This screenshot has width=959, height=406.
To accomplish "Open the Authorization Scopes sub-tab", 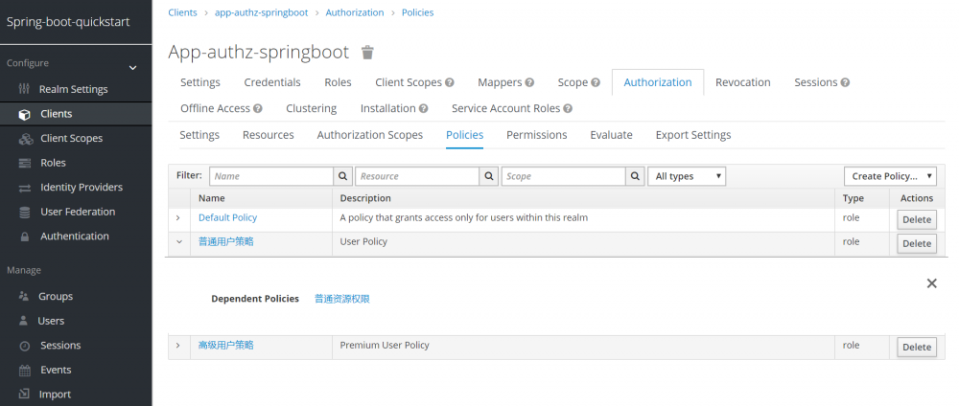I will [x=369, y=135].
